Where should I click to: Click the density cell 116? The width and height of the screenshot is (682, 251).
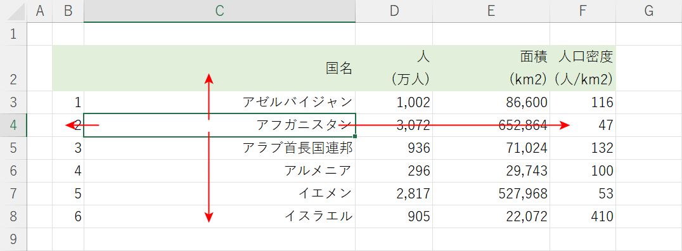coord(583,103)
